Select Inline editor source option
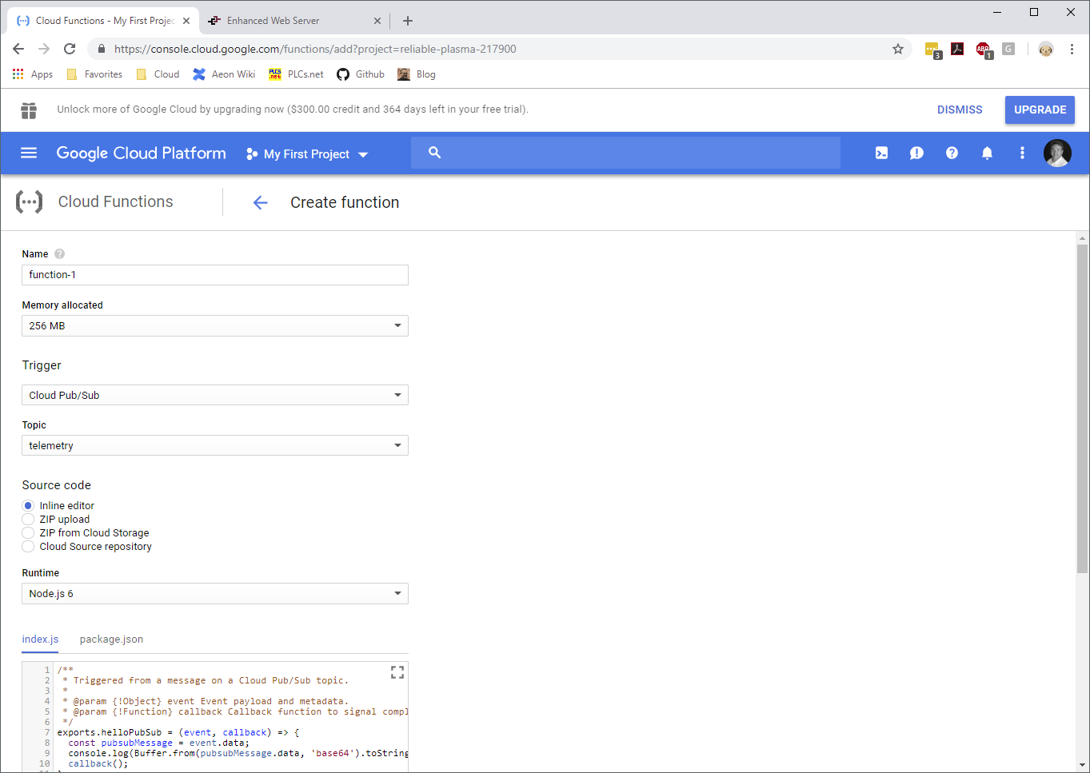The height and width of the screenshot is (773, 1090). tap(28, 505)
